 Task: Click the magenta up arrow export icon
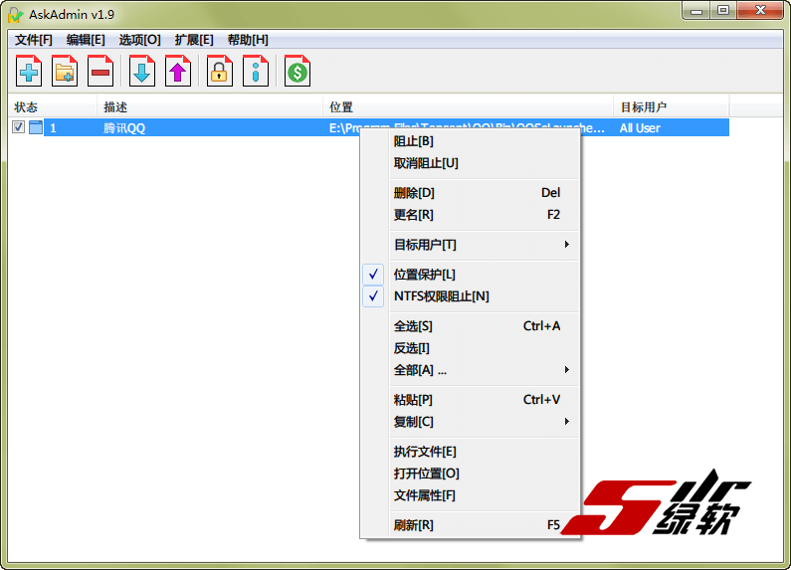(178, 71)
